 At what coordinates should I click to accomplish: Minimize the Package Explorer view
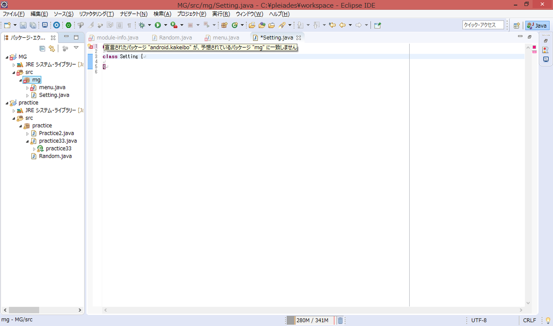(67, 37)
